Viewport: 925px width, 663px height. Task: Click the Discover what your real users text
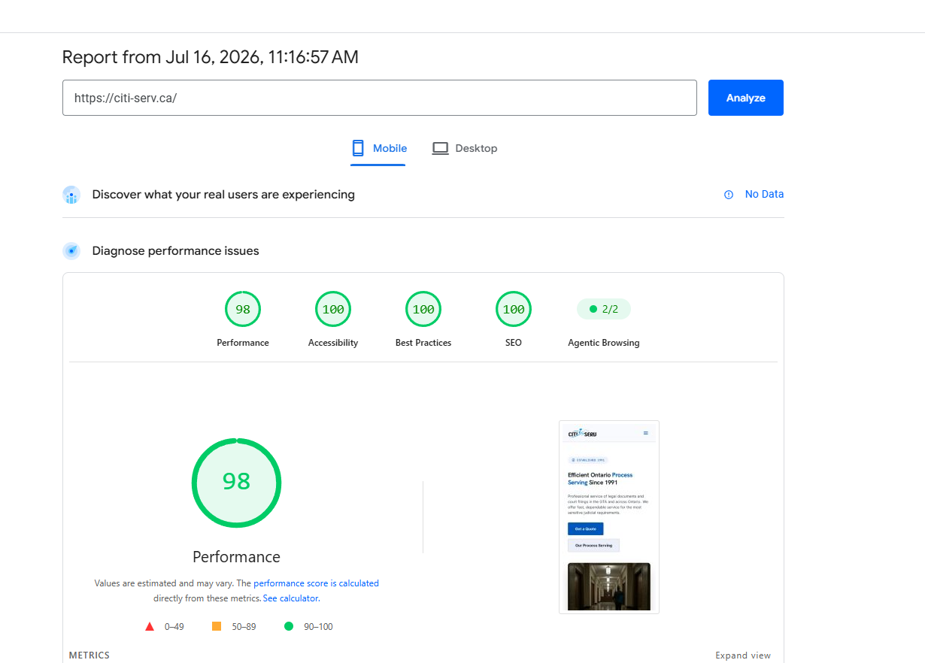223,195
